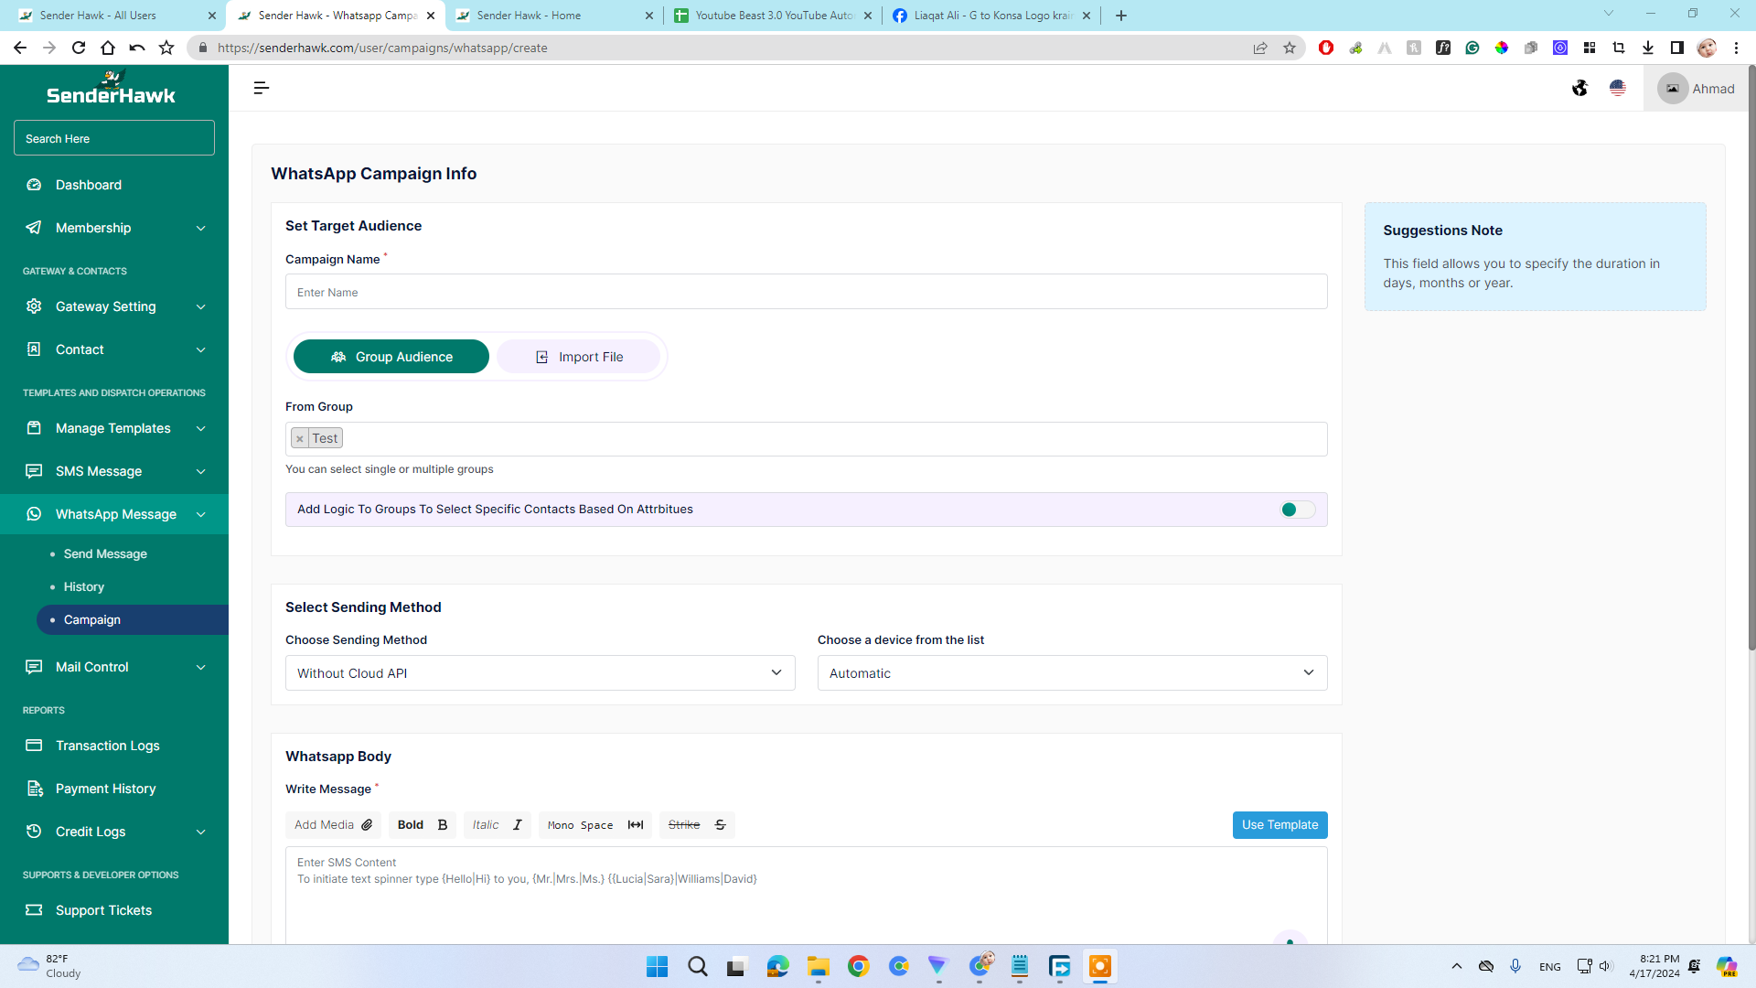Open the Dashboard sidebar icon

point(34,185)
